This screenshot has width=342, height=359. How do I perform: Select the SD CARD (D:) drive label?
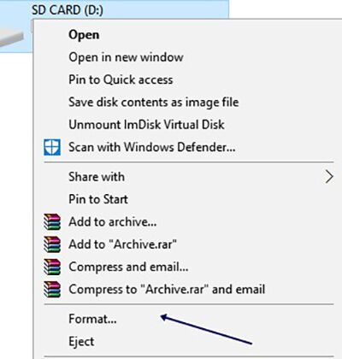[68, 10]
